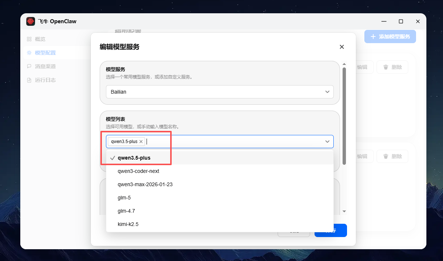Select qwen3-coder-next option
This screenshot has height=261, width=443.
[x=220, y=171]
